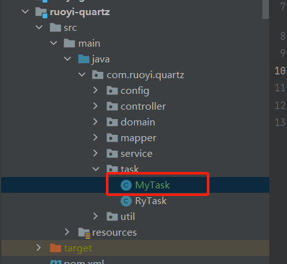
Task: Select the service package
Action: coord(136,154)
